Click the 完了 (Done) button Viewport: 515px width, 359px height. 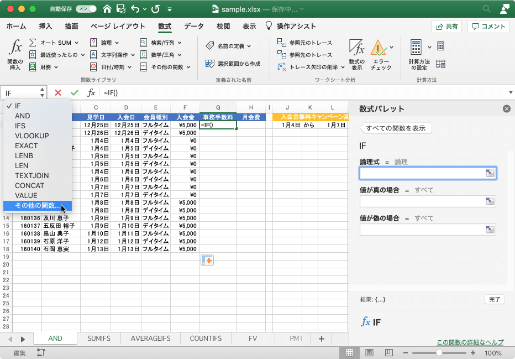click(x=495, y=299)
